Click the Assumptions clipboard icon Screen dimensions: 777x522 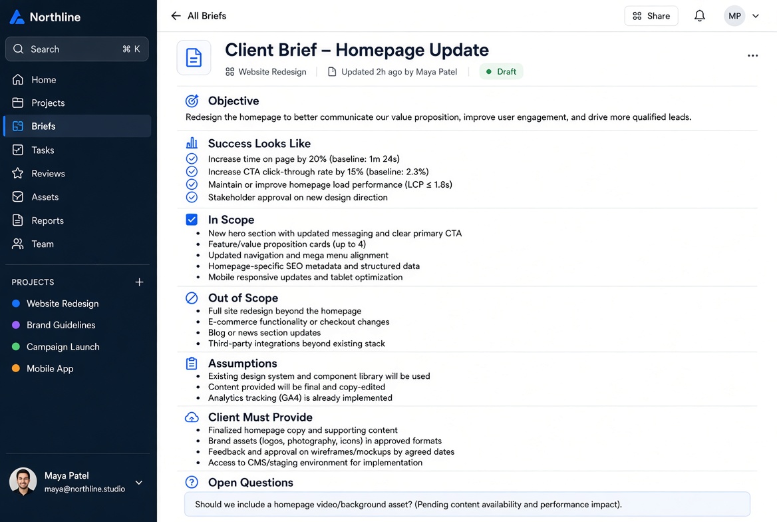[192, 364]
